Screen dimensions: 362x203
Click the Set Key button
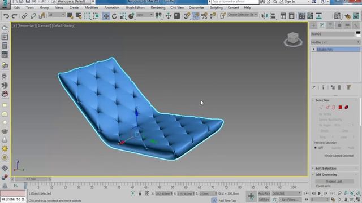pyautogui.click(x=264, y=200)
